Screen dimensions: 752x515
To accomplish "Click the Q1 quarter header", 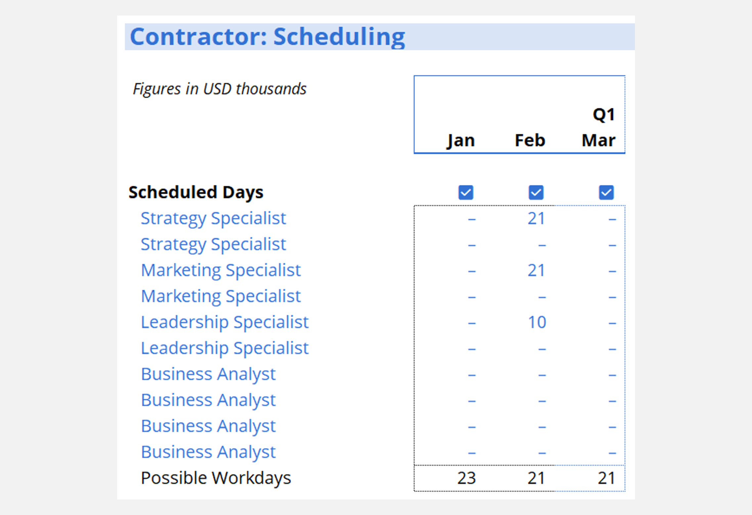I will click(604, 115).
